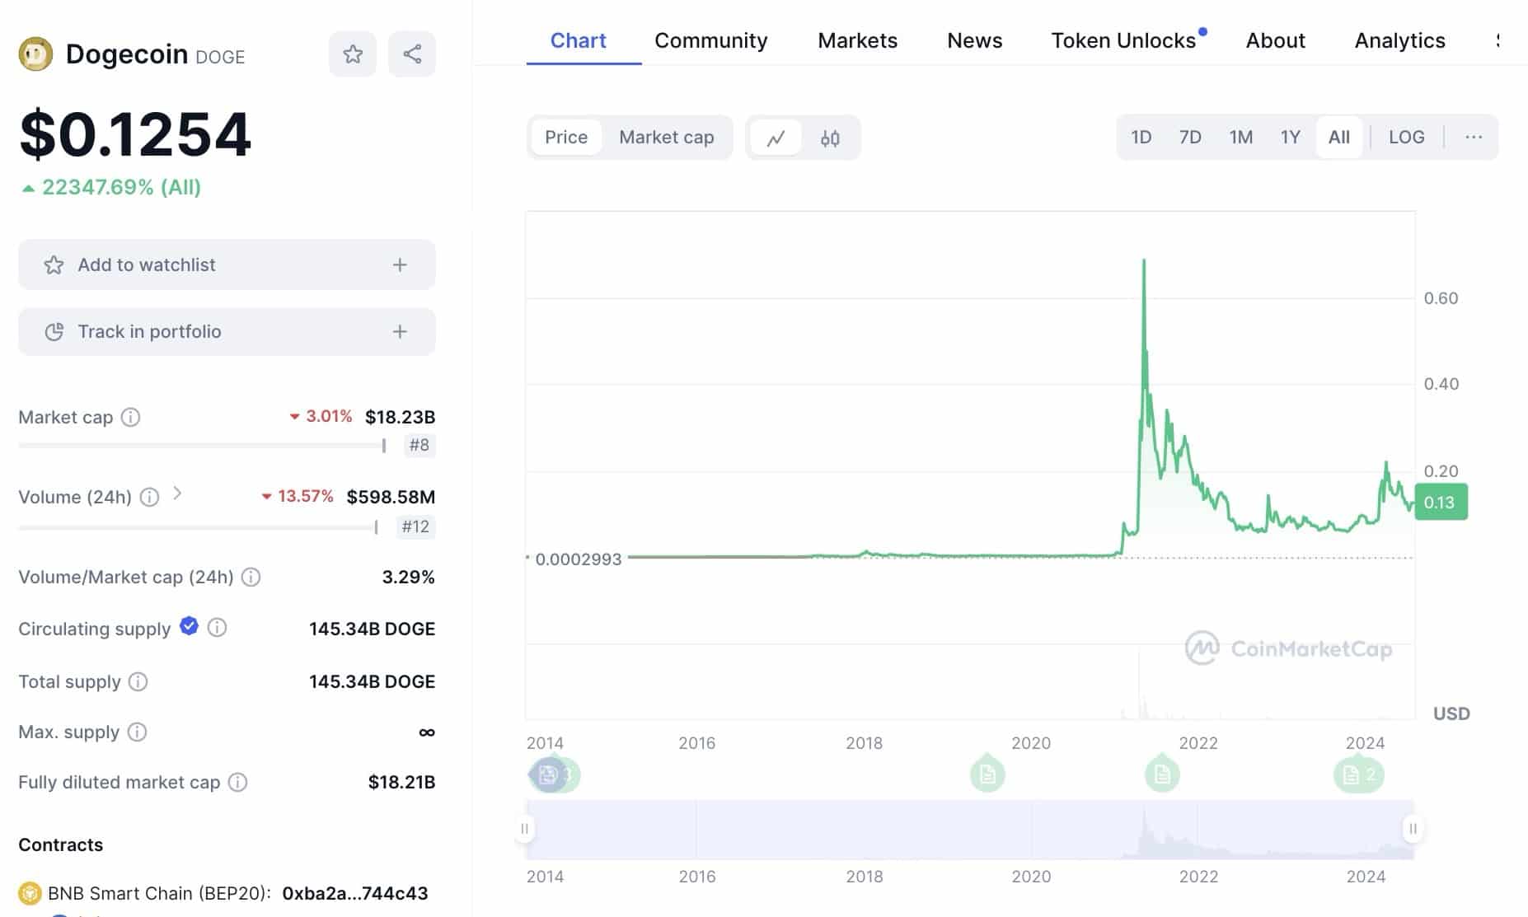Select the 1D time range
This screenshot has height=917, width=1528.
tap(1141, 137)
